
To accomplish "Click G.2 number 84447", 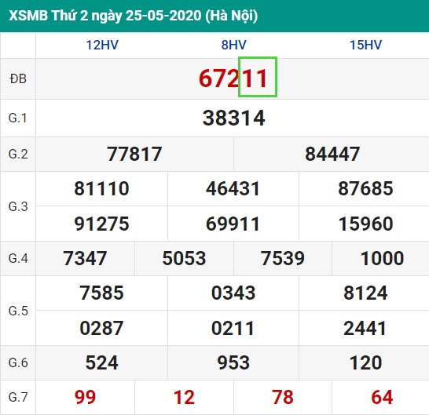I will pyautogui.click(x=332, y=154).
